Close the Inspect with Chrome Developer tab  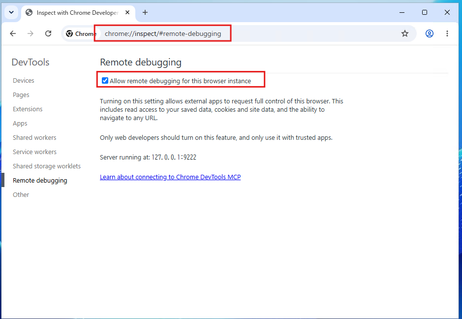point(127,12)
